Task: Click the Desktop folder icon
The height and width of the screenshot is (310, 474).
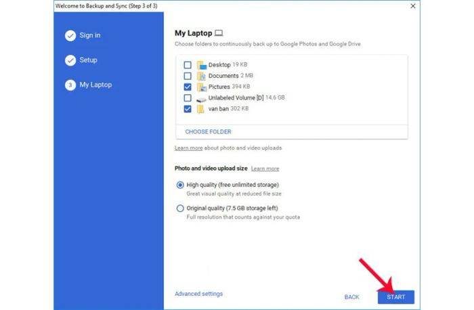Action: (x=201, y=65)
